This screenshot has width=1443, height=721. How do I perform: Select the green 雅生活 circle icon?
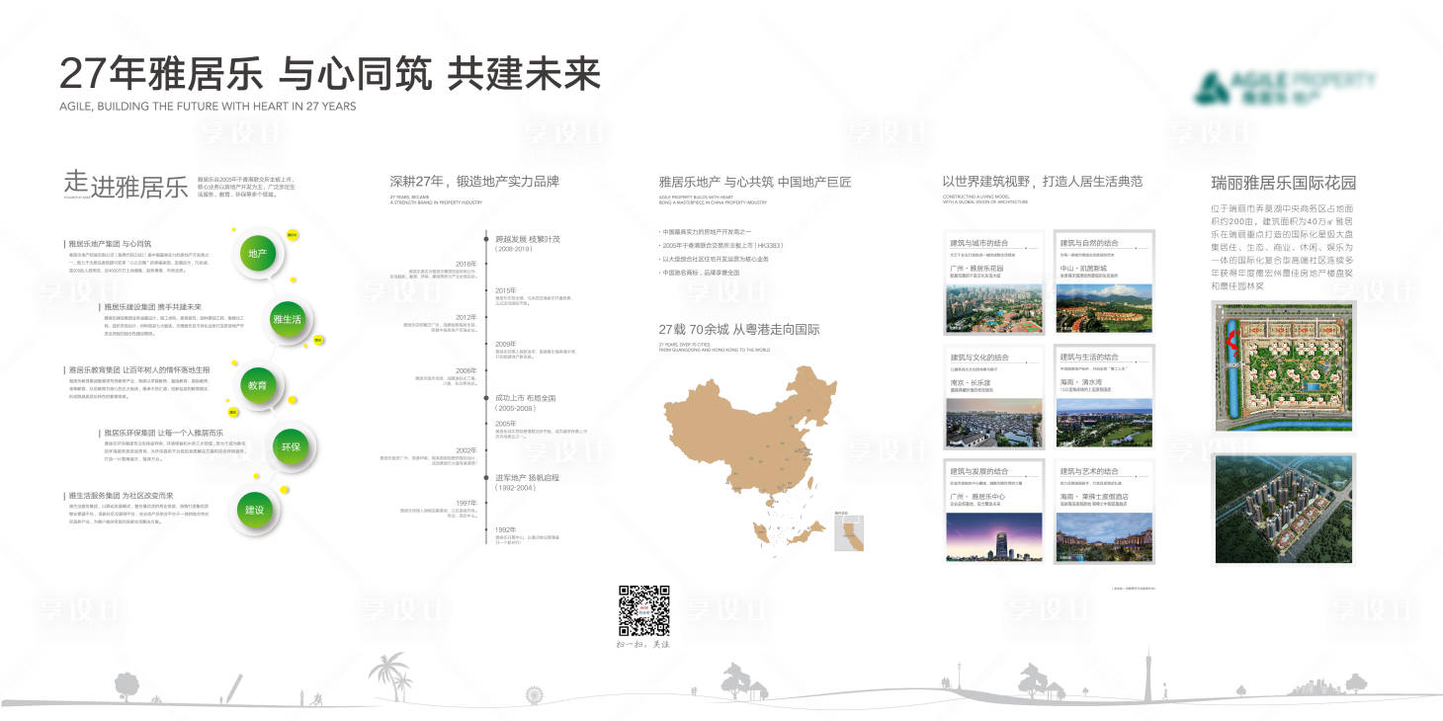coord(287,319)
